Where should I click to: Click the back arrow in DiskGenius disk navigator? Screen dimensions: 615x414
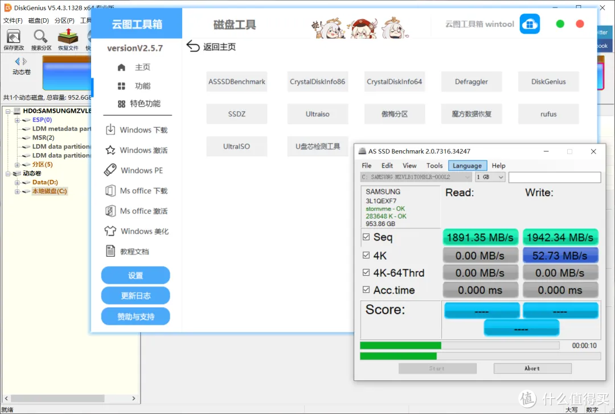(17, 61)
